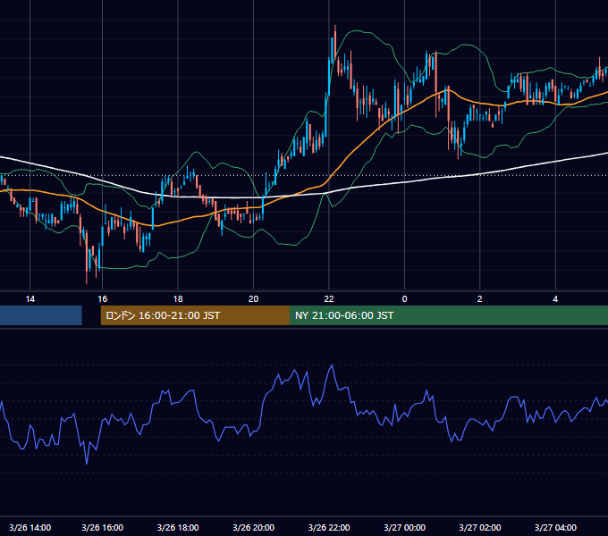Click hour label 14 on price chart axis
The height and width of the screenshot is (536, 608).
30,299
